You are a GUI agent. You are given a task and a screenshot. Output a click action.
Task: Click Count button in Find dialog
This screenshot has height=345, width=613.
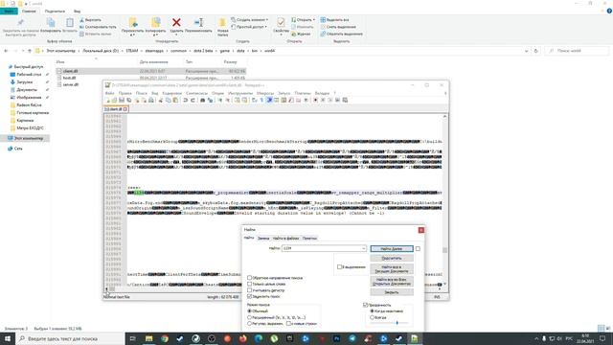coord(392,258)
